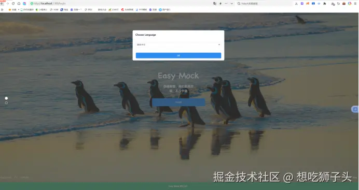The height and width of the screenshot is (190, 359).
Task: Select the second carousel dot
Action: click(6, 103)
